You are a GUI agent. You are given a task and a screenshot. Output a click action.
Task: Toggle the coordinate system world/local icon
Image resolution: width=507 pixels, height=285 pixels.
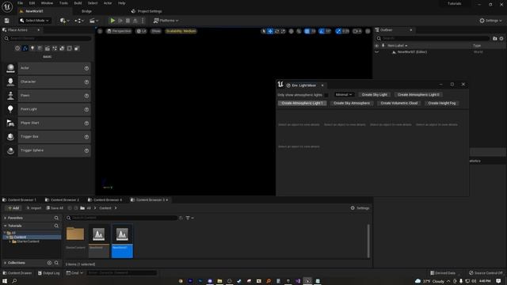[x=292, y=32]
